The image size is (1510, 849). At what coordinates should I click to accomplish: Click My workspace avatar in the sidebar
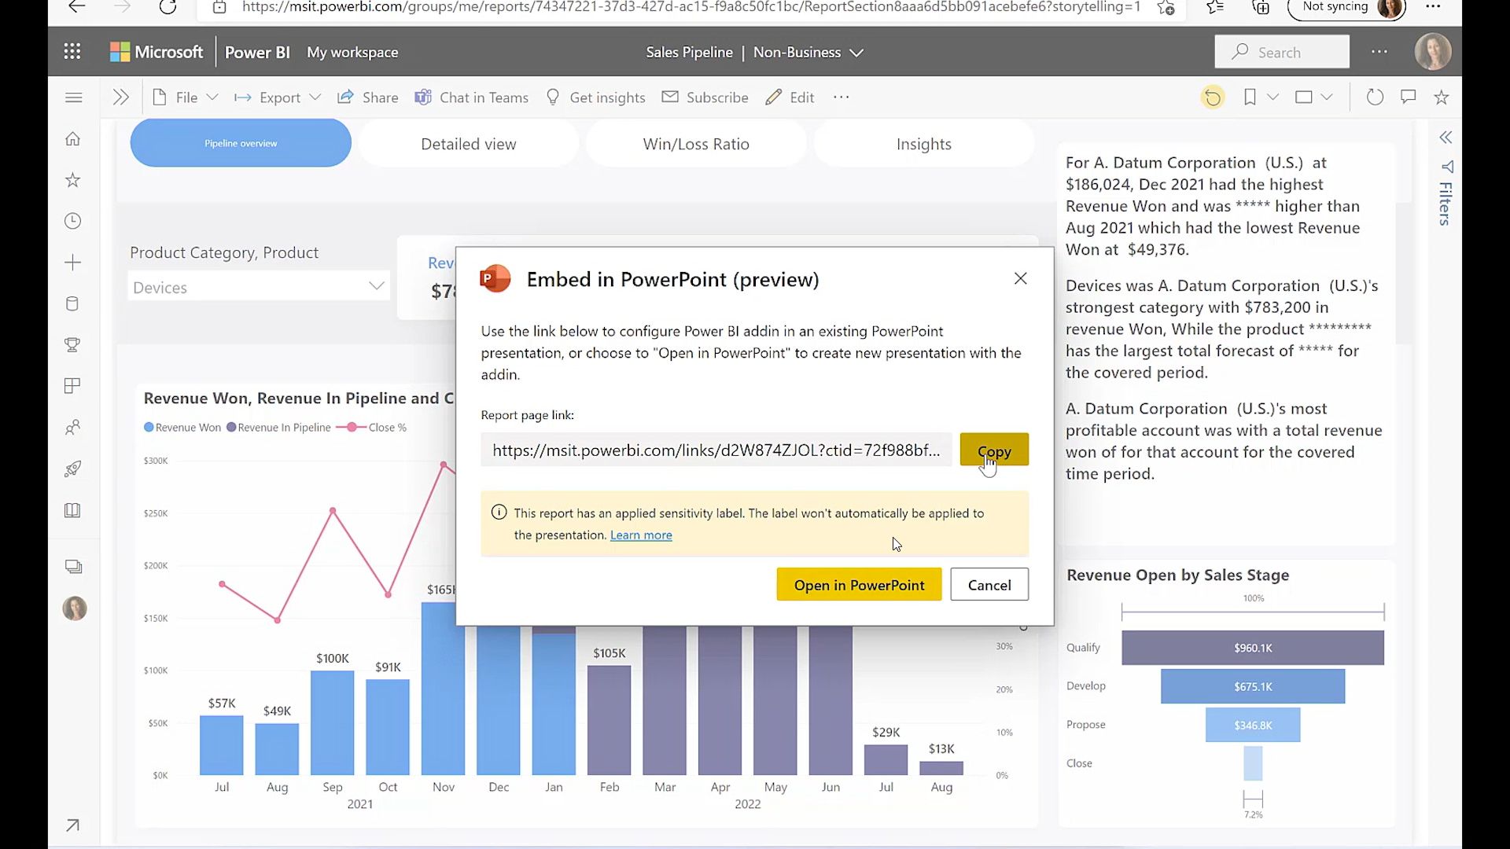tap(75, 608)
